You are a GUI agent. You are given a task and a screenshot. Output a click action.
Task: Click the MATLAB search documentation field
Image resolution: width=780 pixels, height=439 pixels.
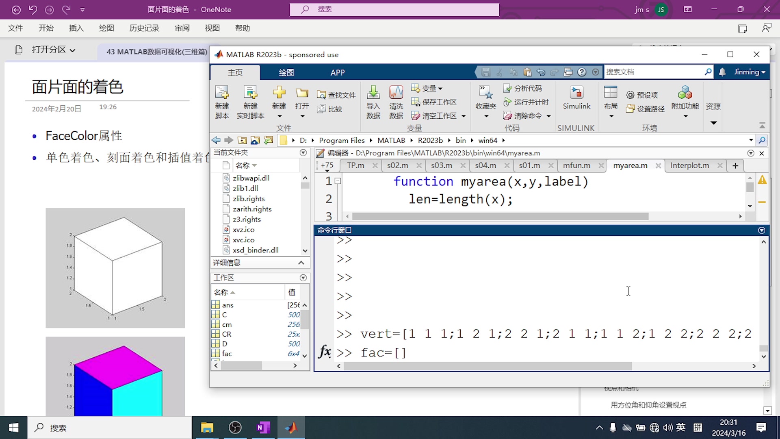pos(653,72)
